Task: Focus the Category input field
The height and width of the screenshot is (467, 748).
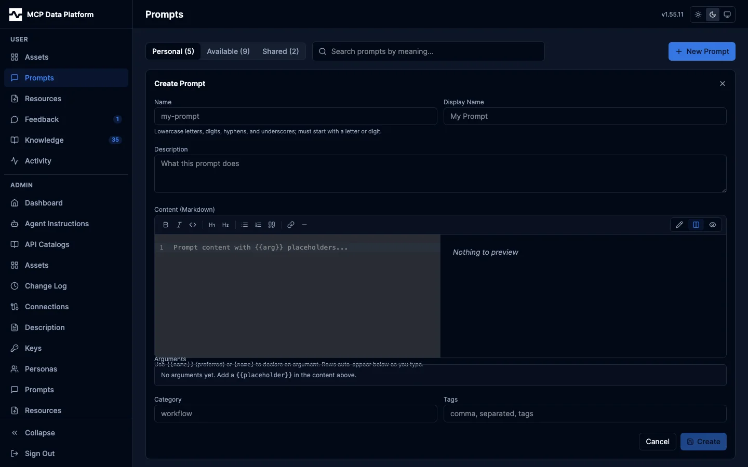Action: point(296,414)
